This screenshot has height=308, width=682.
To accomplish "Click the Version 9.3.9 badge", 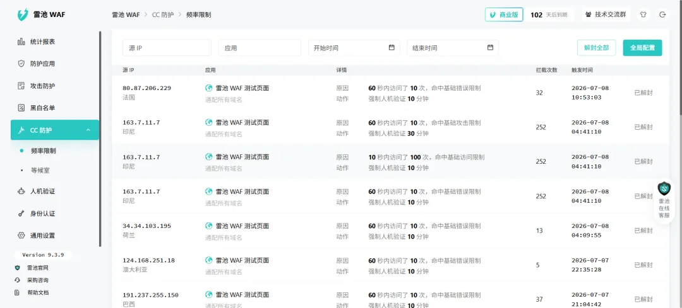I will tap(43, 255).
